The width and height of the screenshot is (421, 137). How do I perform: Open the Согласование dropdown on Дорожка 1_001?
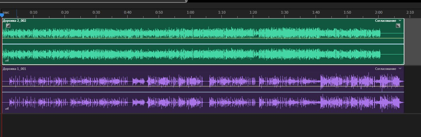388,69
